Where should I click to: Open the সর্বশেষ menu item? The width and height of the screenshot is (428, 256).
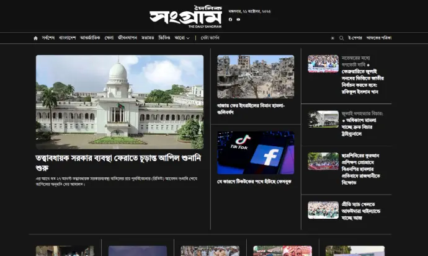coord(48,38)
